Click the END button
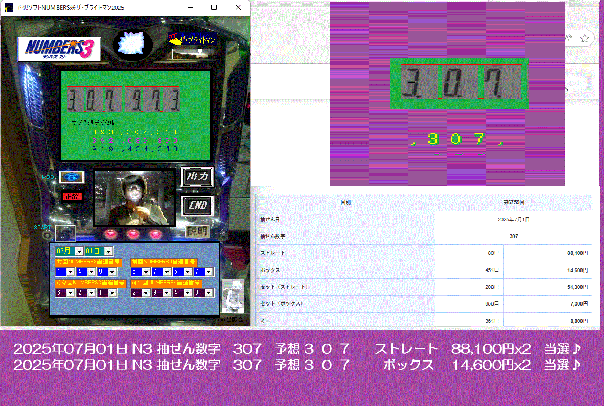604x406 pixels. pyautogui.click(x=197, y=206)
